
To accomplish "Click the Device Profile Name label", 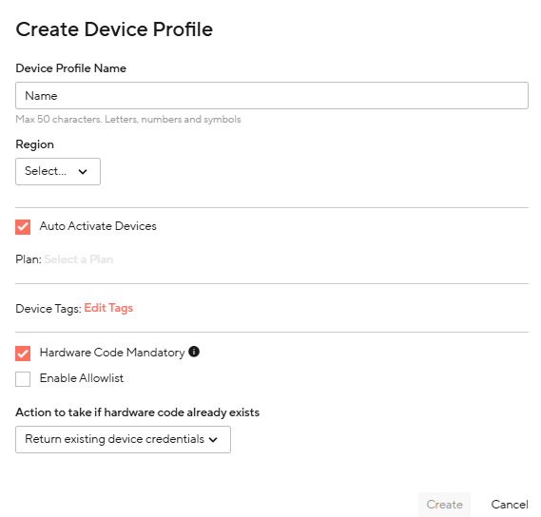I will coord(70,68).
